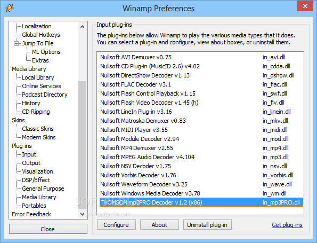The width and height of the screenshot is (317, 243).
Task: Select Input plug-ins tree item
Action: click(29, 154)
